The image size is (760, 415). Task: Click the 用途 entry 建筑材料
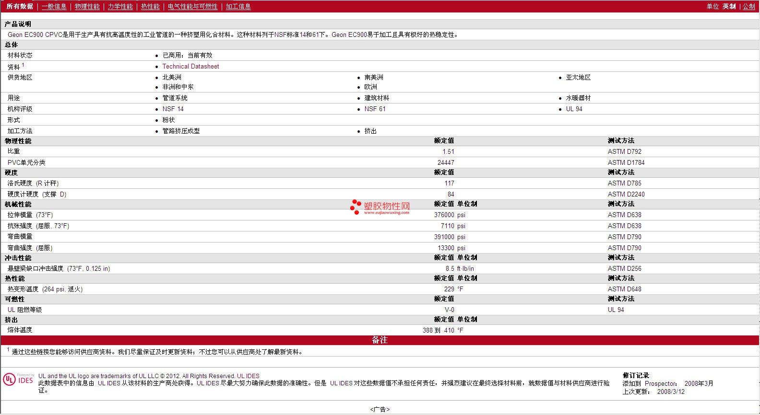pyautogui.click(x=377, y=98)
